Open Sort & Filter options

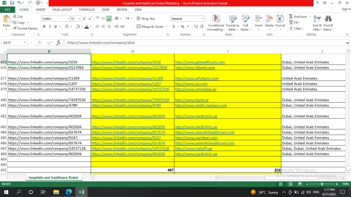click(x=317, y=23)
